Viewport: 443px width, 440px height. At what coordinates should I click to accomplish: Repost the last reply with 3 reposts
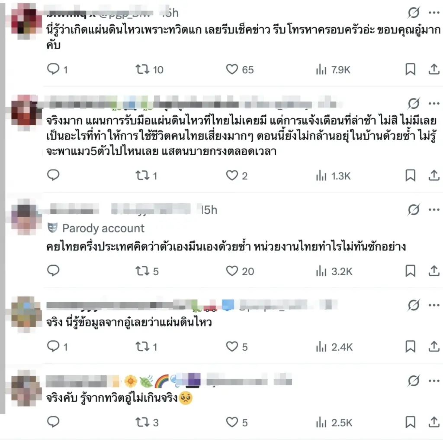point(147,422)
